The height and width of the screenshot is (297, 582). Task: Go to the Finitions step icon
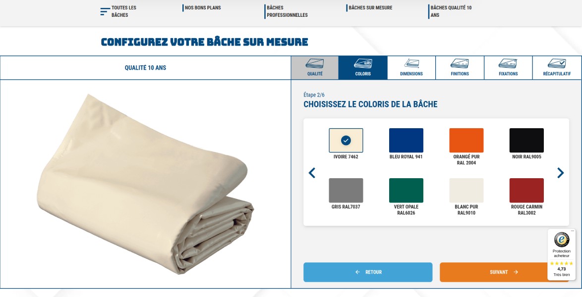pos(460,63)
